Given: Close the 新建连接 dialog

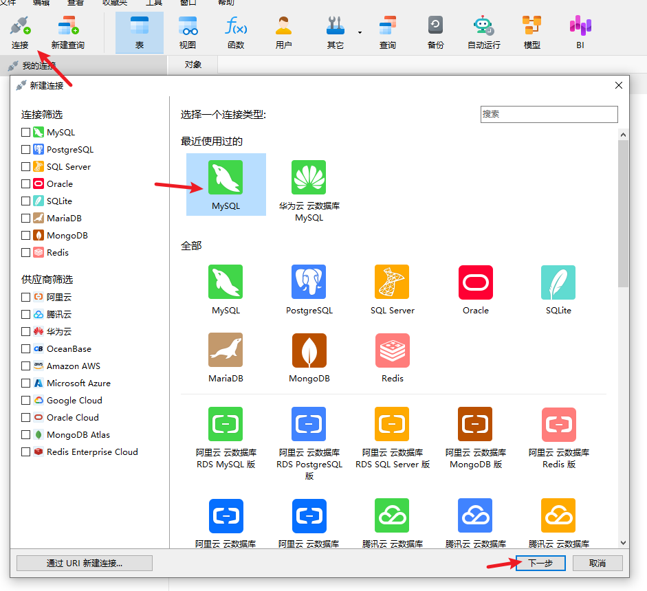Looking at the screenshot, I should pyautogui.click(x=619, y=85).
